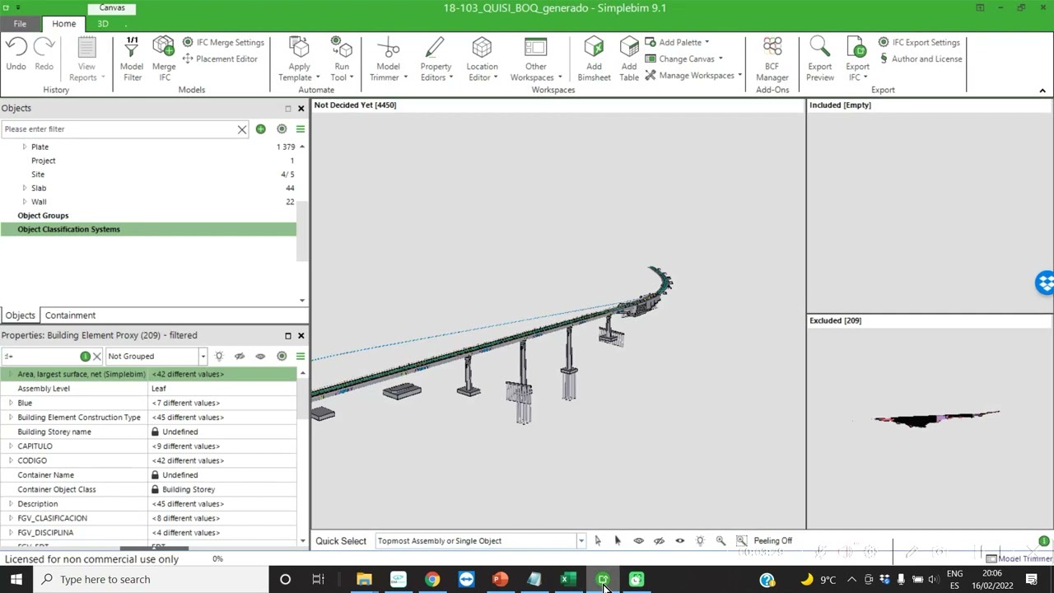Expand the Slab tree item
1054x593 pixels.
(x=24, y=188)
